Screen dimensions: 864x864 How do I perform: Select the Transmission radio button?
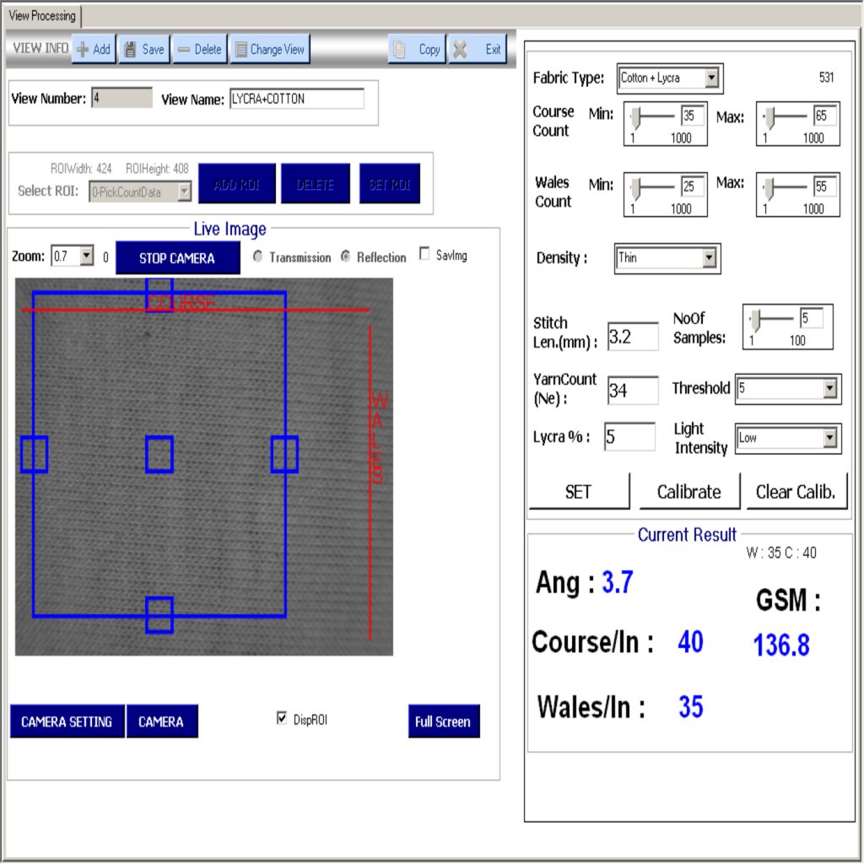pyautogui.click(x=258, y=256)
